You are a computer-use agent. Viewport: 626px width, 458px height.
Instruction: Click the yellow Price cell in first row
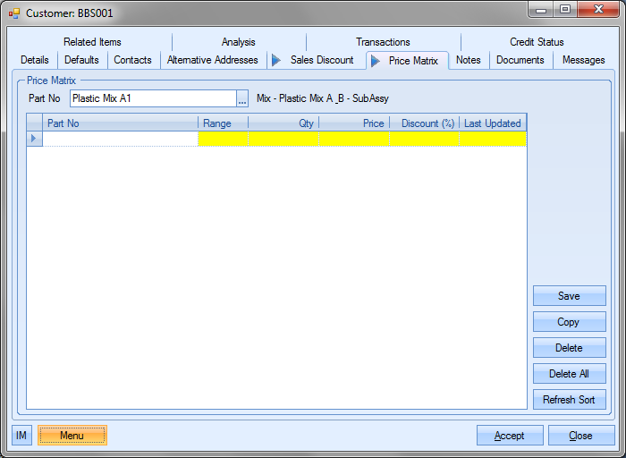(x=354, y=139)
